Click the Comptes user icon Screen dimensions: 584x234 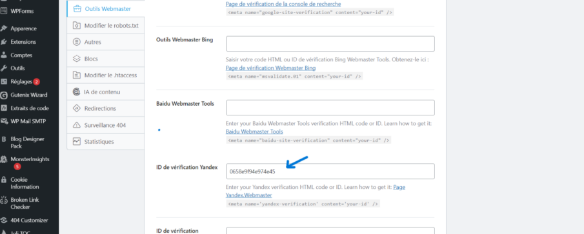pos(4,55)
